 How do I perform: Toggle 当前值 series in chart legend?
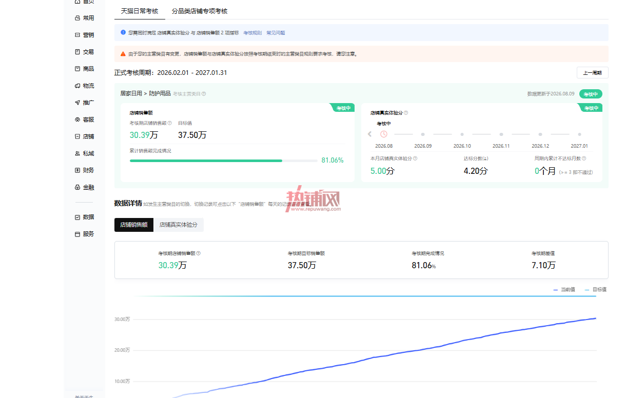click(x=564, y=290)
